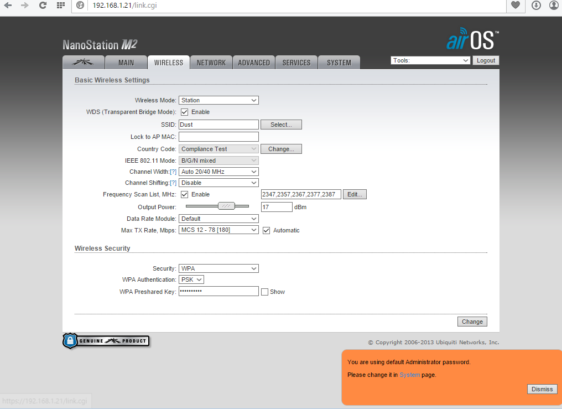Go to the ADVANCED tab
The width and height of the screenshot is (562, 409).
(x=254, y=63)
